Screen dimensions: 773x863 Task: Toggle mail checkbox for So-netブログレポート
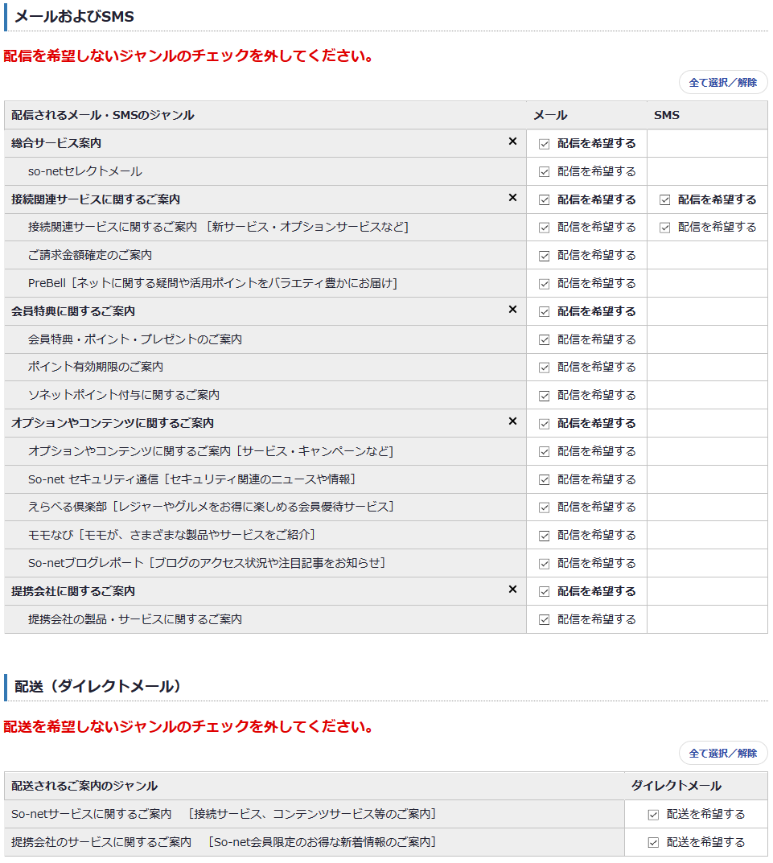pos(545,564)
